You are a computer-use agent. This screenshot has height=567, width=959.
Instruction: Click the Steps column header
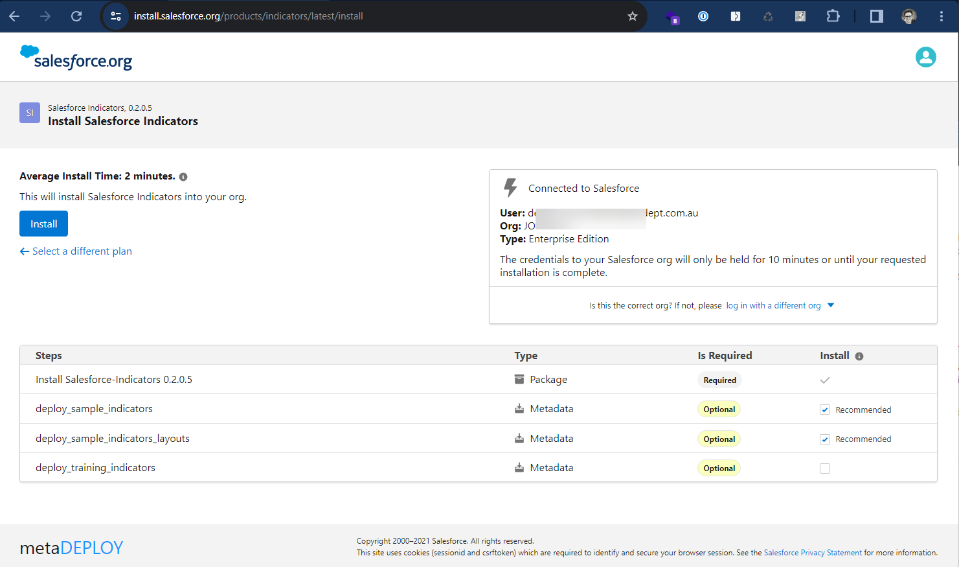(x=49, y=356)
